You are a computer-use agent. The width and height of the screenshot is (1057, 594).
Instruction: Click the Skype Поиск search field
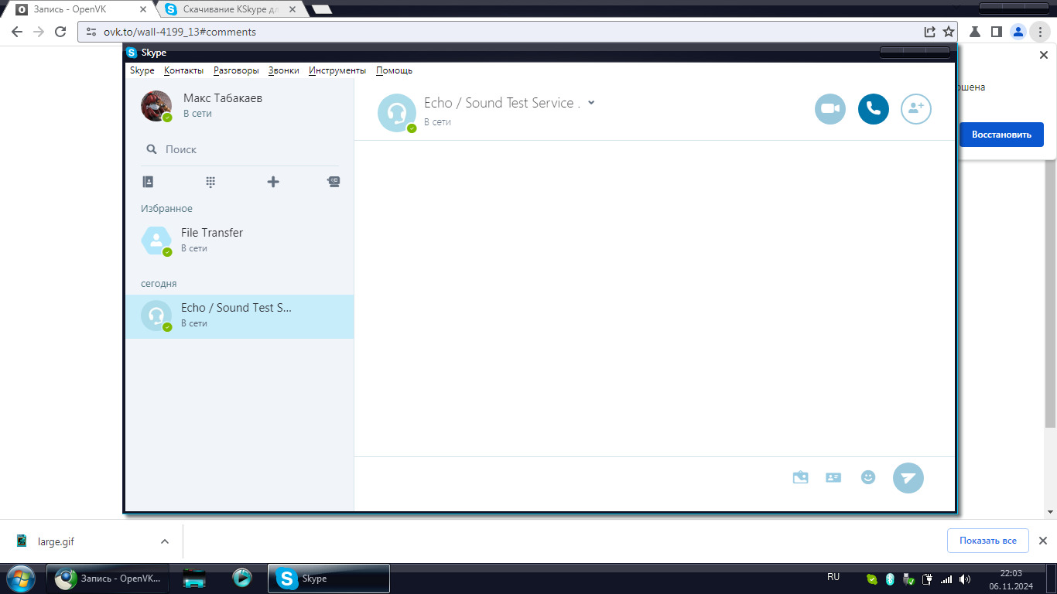[240, 149]
